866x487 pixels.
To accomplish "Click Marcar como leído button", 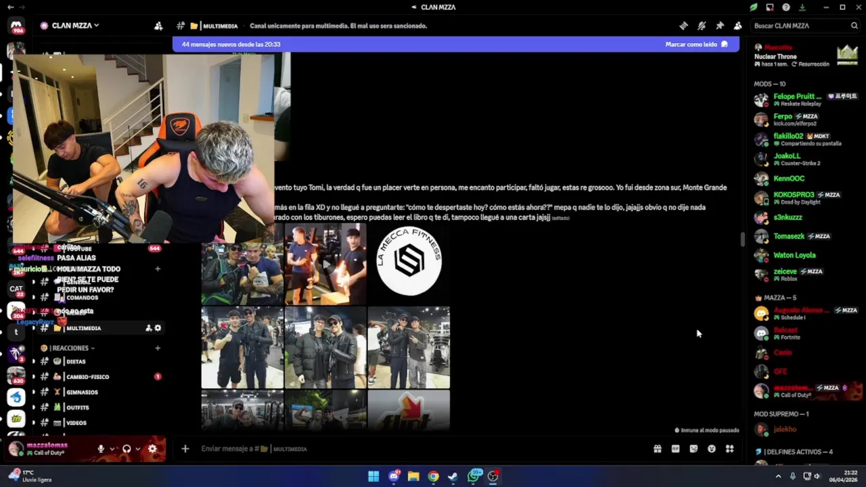I will pos(696,44).
